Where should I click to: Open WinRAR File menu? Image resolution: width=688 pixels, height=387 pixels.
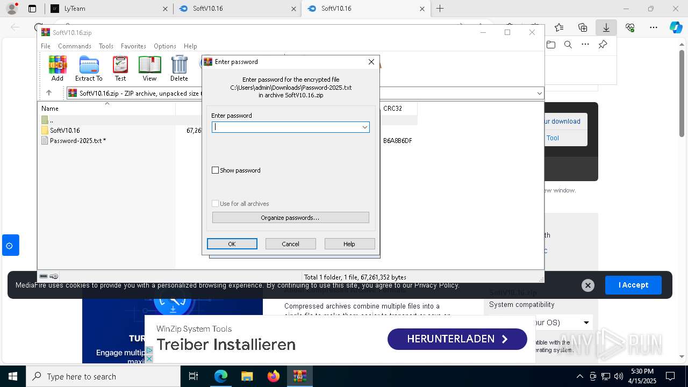(x=46, y=46)
